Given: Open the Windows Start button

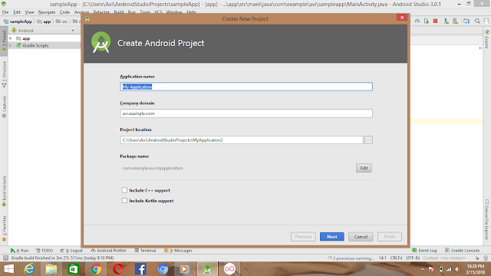Looking at the screenshot, I should 8,269.
